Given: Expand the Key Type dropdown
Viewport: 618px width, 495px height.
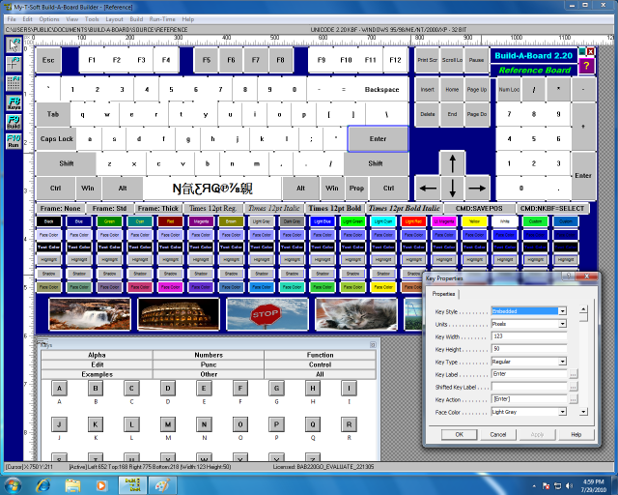Looking at the screenshot, I should 561,362.
